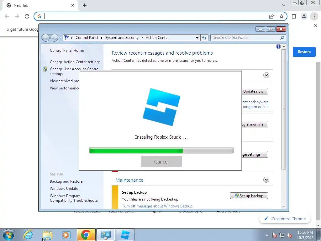Screen dimensions: 321x241
Task: Switch to Control Panel taskbar button
Action: [x=106, y=235]
